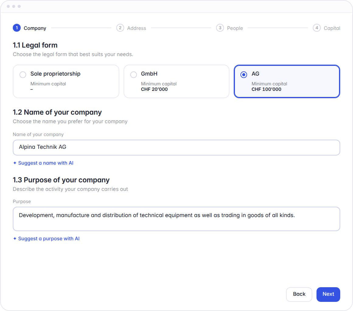The height and width of the screenshot is (311, 353).
Task: Select the GmbH radio button
Action: 134,75
